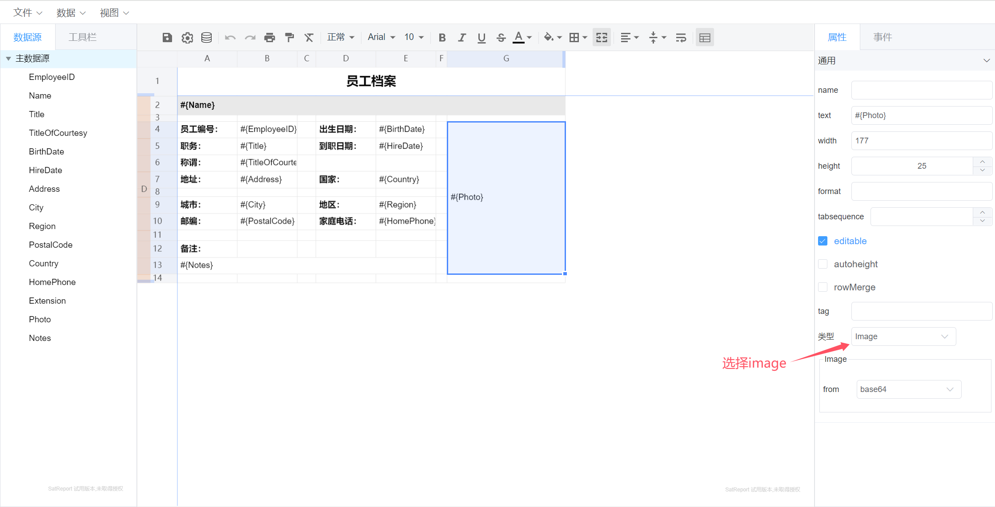Switch to the 数据源 tab
995x507 pixels.
(28, 37)
